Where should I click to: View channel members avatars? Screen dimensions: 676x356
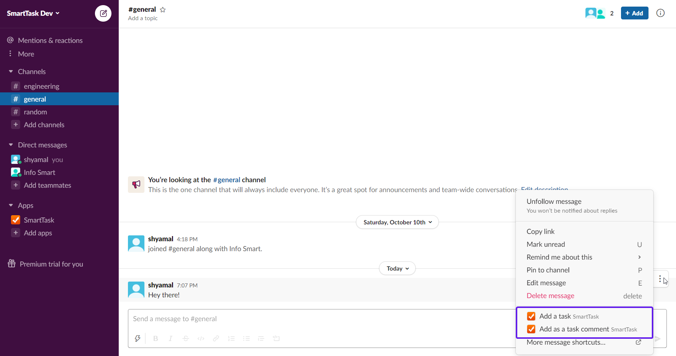click(595, 13)
